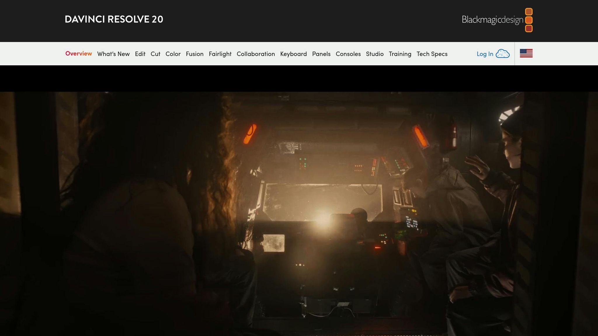Navigate to the Panels section
Image resolution: width=598 pixels, height=336 pixels.
321,54
